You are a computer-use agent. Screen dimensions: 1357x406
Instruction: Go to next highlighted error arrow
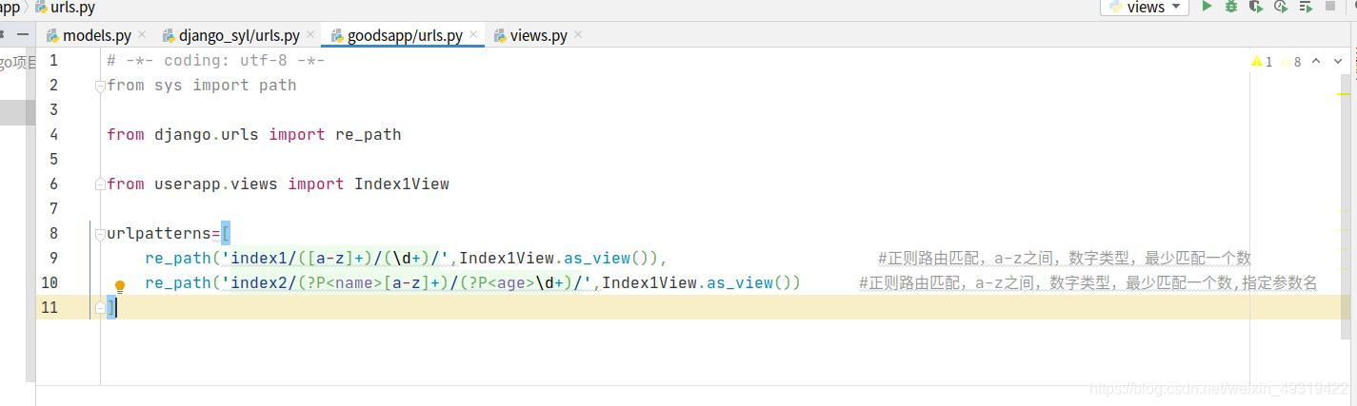coord(1338,61)
